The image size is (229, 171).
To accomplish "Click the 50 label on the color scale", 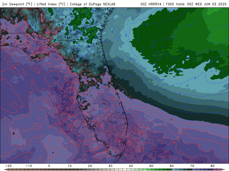I will [x=151, y=166].
